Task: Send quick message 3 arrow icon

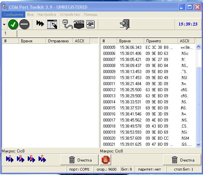Action: [x=31, y=159]
